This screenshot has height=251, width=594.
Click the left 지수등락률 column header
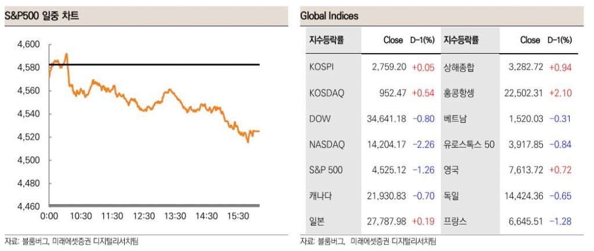pos(327,40)
